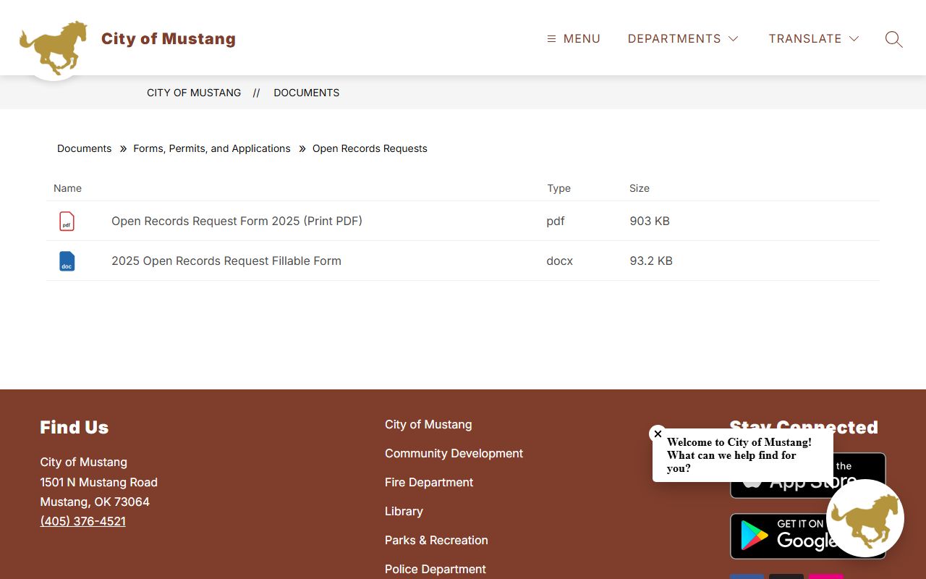Click the 903 KB size cell

(x=650, y=221)
